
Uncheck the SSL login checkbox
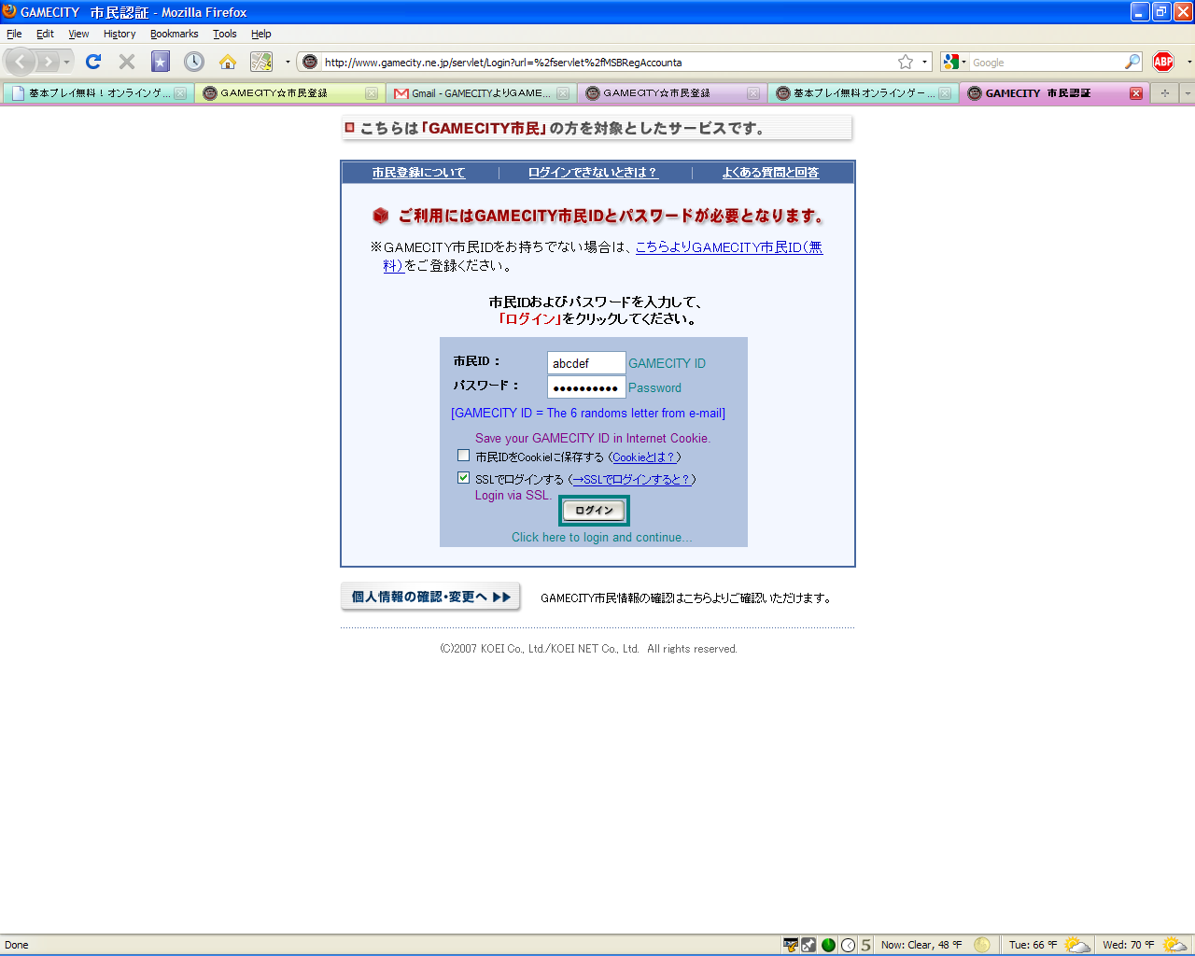pyautogui.click(x=463, y=478)
